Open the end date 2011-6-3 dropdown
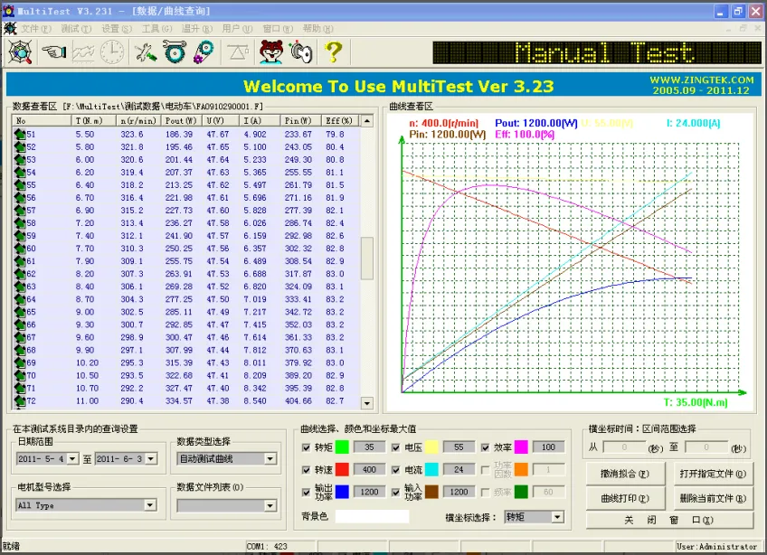 [151, 458]
